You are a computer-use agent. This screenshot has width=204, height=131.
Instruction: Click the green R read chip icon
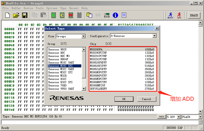coord(53,15)
